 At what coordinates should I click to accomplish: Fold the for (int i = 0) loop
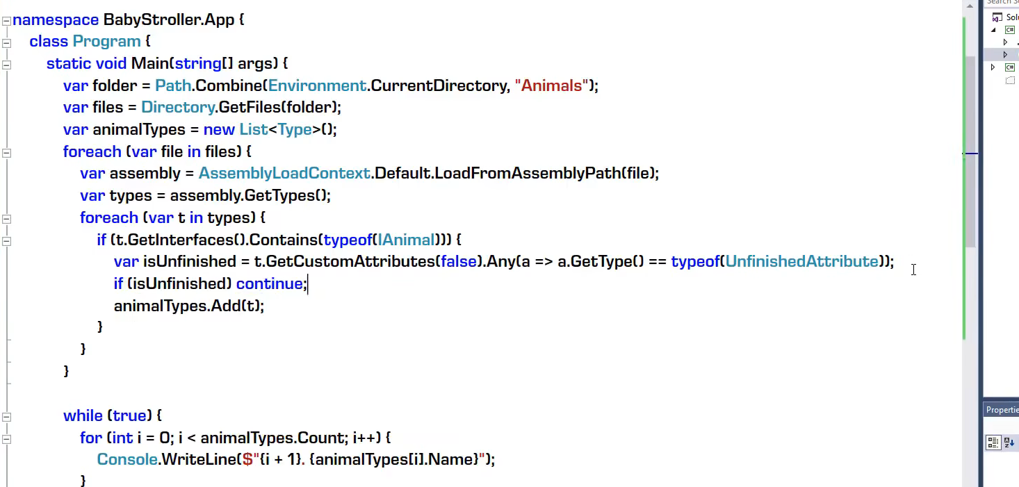coord(6,439)
